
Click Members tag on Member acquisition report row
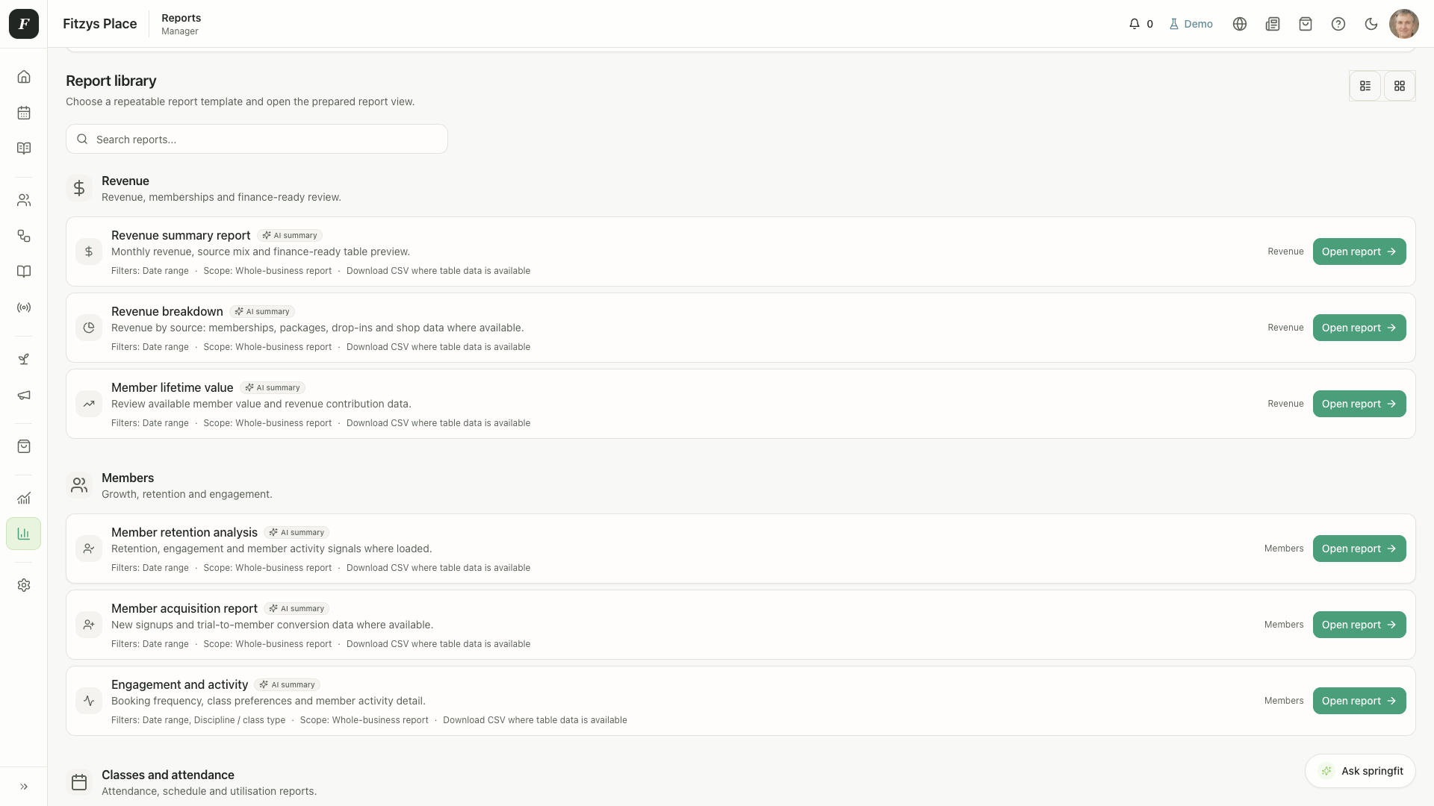pyautogui.click(x=1284, y=625)
